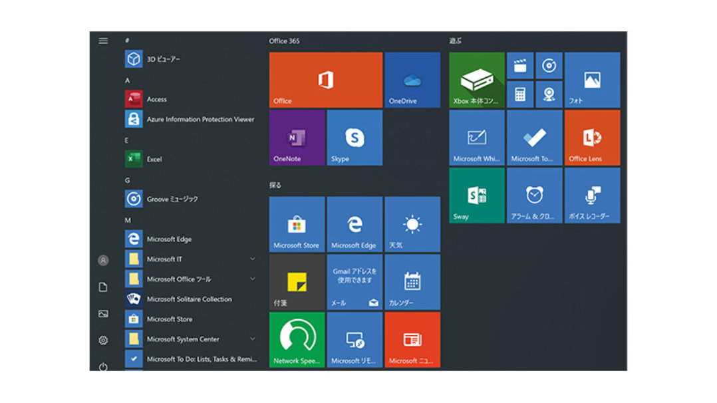
Task: Open the weather tile with sun icon
Action: (x=412, y=225)
